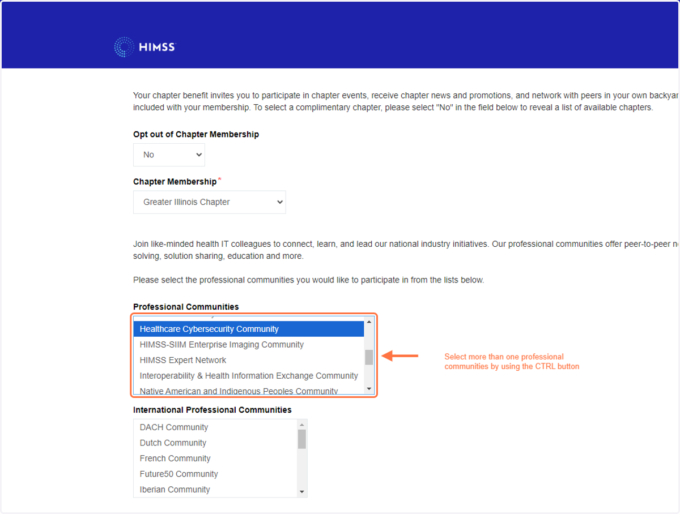Image resolution: width=680 pixels, height=514 pixels.
Task: Select Future50 Community option
Action: coord(215,474)
